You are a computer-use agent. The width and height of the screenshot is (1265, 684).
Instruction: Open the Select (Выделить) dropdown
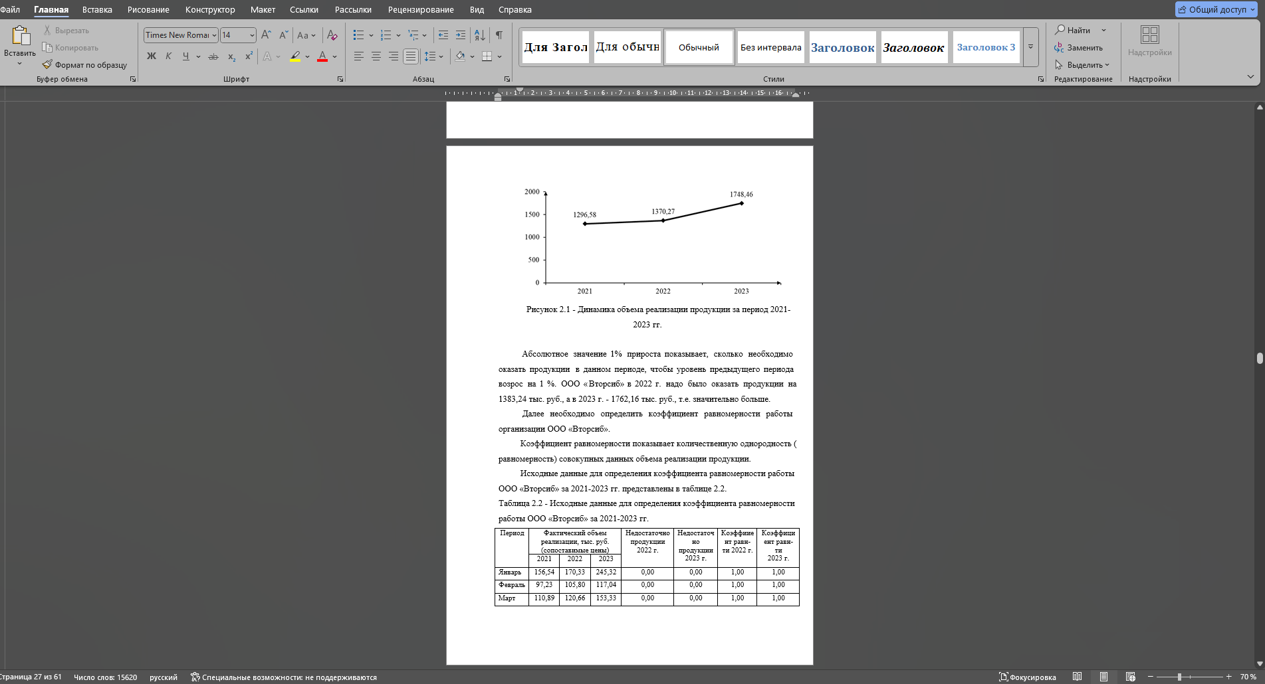click(1082, 65)
